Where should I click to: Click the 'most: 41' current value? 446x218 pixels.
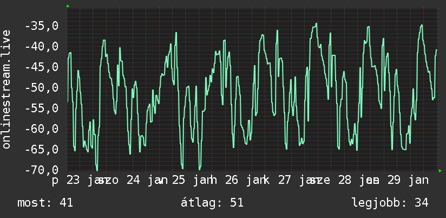[x=45, y=203]
